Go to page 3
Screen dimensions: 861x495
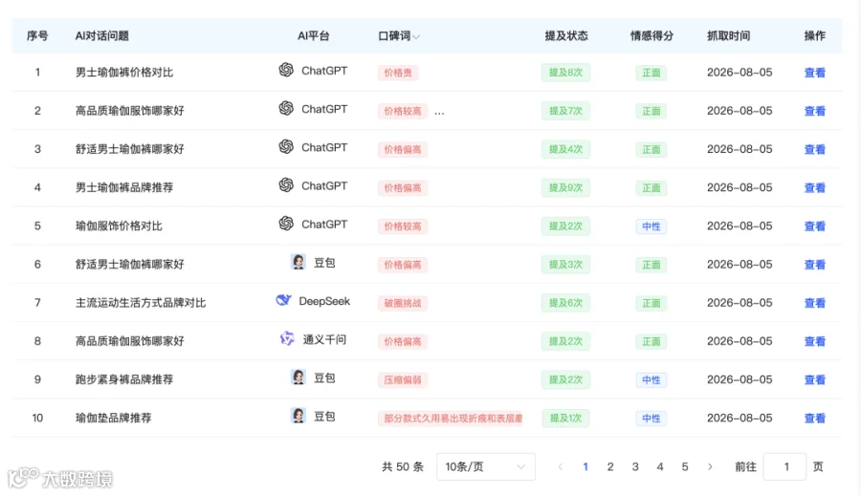(x=635, y=466)
